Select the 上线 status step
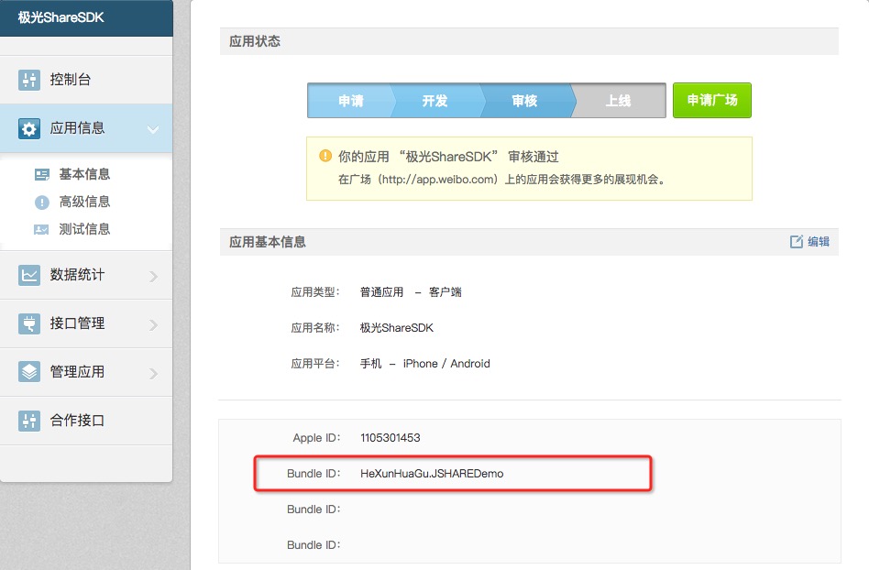The image size is (869, 570). 618,101
